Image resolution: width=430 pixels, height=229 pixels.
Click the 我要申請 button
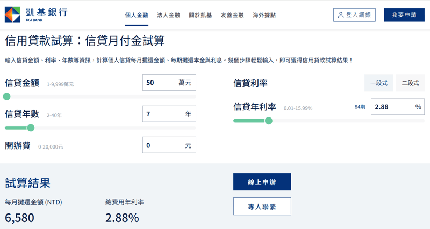click(404, 15)
